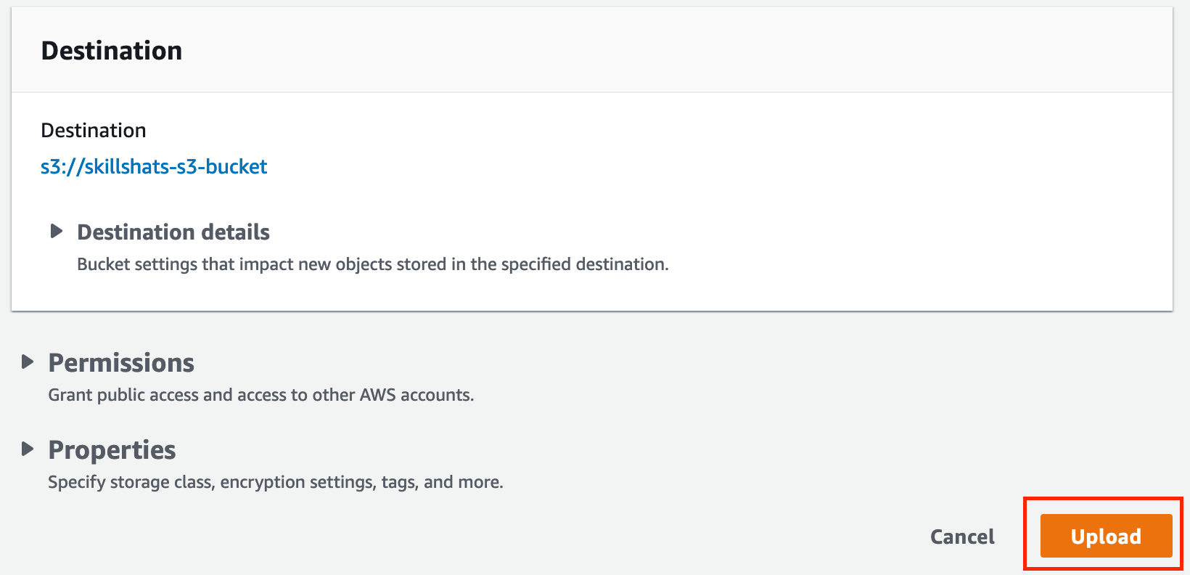
Task: Click Cancel to abort the upload
Action: (961, 536)
